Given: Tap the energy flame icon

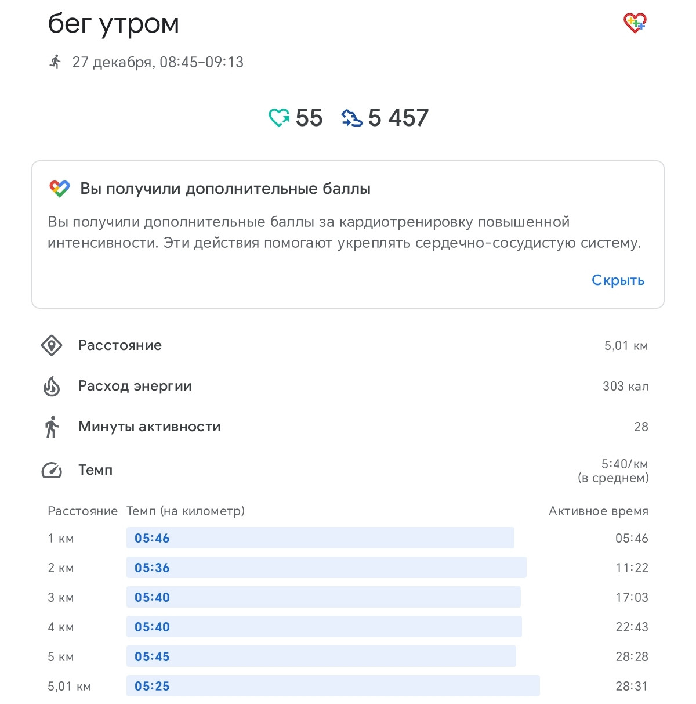Looking at the screenshot, I should pos(52,386).
